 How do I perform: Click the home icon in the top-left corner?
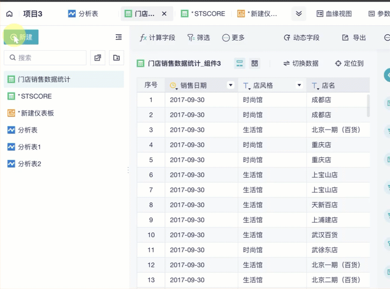[9, 14]
